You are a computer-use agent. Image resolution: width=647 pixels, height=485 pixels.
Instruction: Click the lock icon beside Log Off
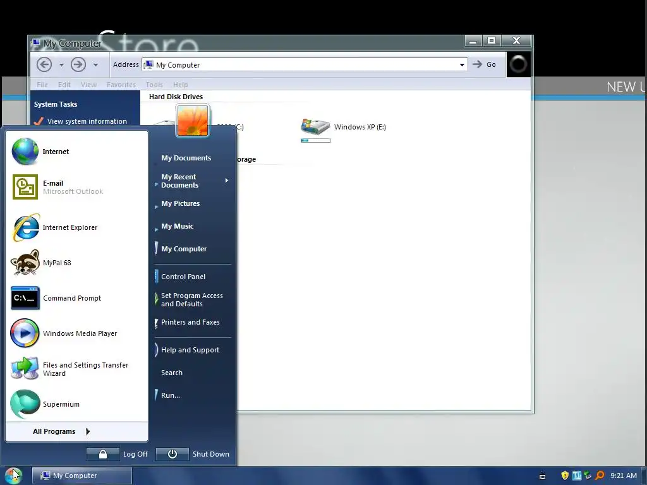pos(103,454)
